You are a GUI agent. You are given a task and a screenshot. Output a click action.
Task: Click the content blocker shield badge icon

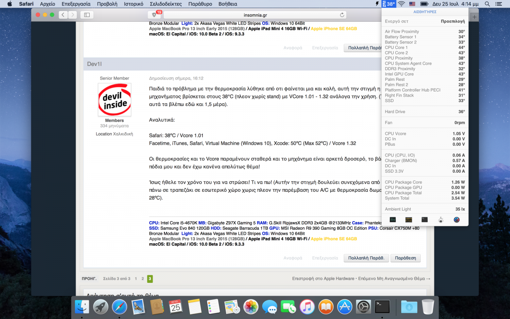coord(154,14)
